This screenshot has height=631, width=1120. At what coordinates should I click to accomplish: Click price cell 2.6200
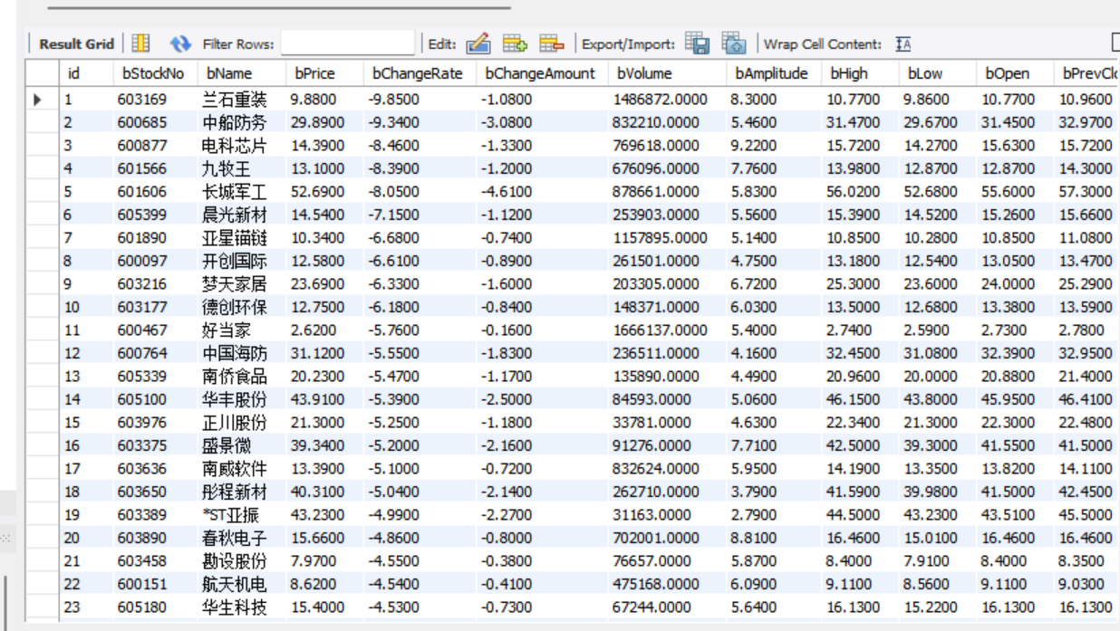[314, 330]
